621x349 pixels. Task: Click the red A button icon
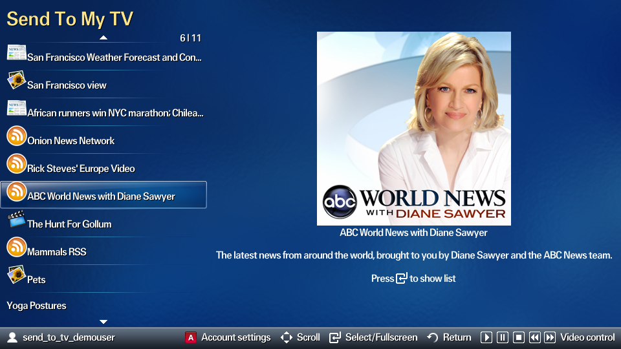click(x=190, y=337)
